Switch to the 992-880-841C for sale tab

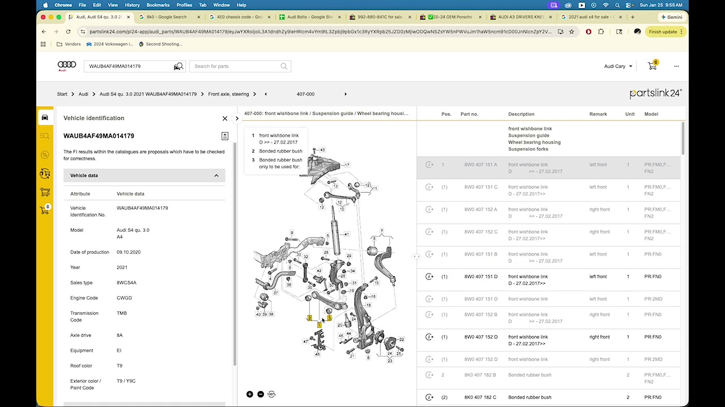pos(380,17)
